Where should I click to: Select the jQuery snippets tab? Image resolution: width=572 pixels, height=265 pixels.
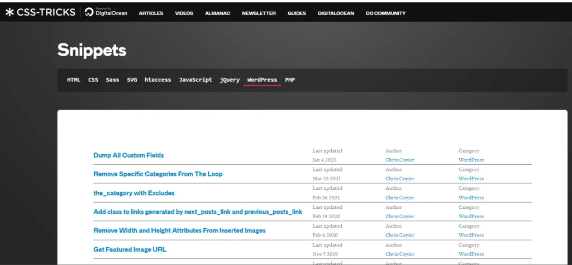click(230, 80)
